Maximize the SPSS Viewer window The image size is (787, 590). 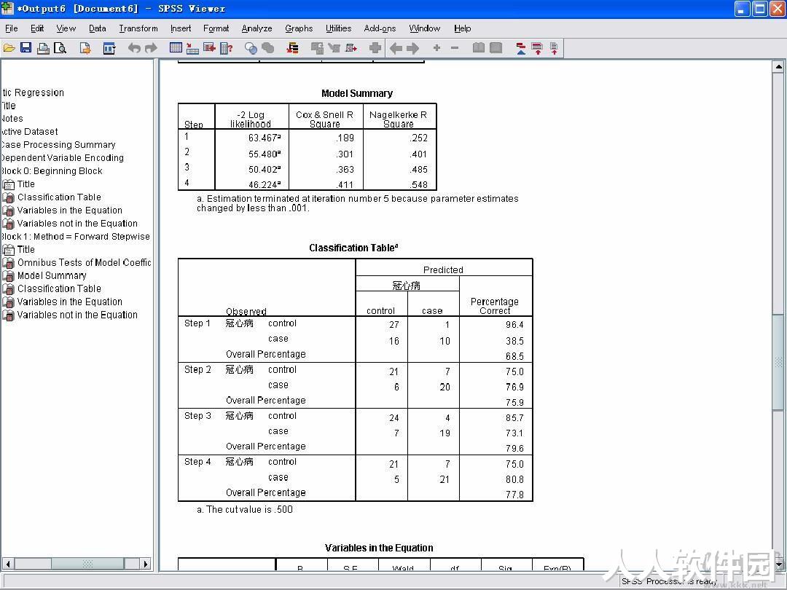point(760,9)
